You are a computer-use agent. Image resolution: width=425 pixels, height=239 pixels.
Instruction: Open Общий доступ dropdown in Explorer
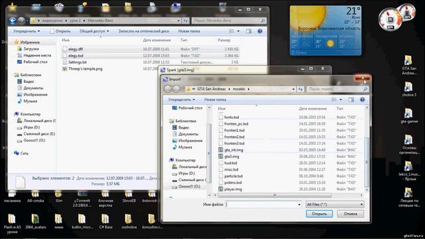tap(94, 31)
